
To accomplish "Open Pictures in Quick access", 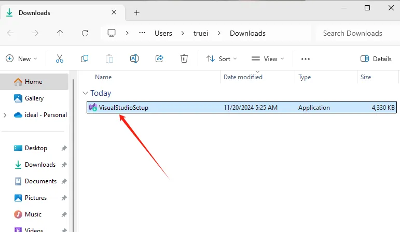I will [36, 198].
